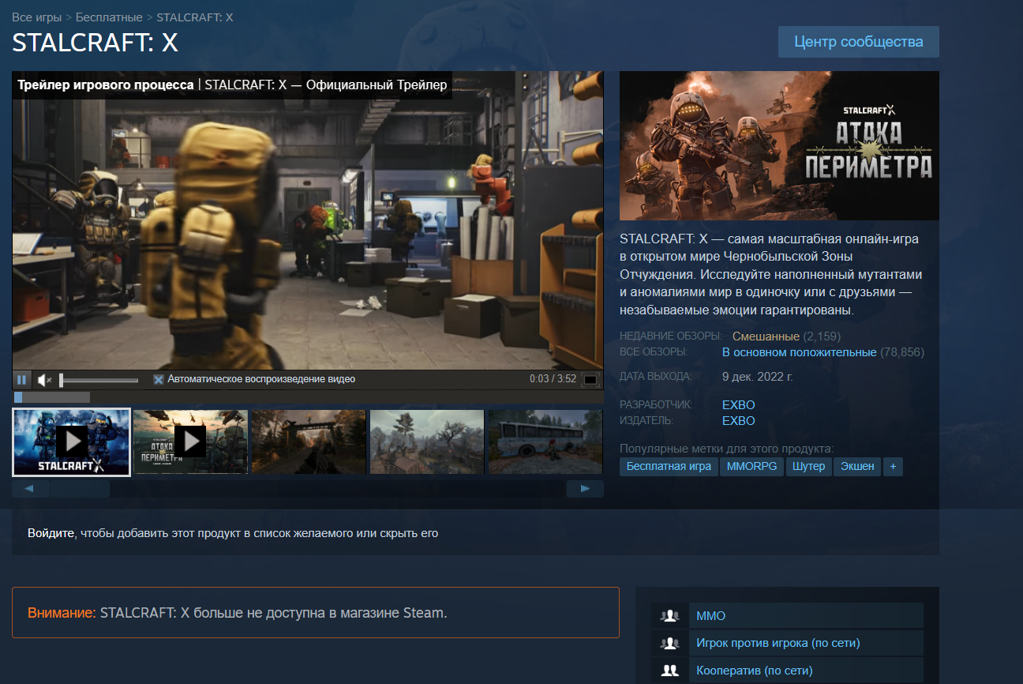The height and width of the screenshot is (684, 1023).
Task: Open developer EXBO link
Action: 739,405
